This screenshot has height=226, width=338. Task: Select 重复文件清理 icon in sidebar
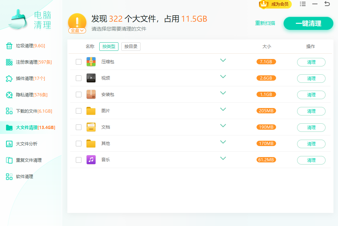point(9,160)
